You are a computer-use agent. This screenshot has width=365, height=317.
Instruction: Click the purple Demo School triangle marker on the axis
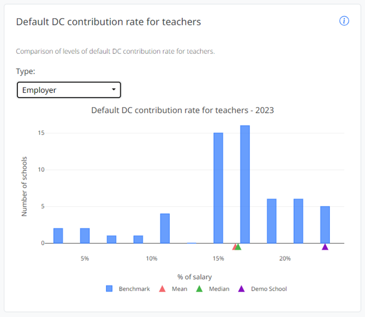point(325,247)
